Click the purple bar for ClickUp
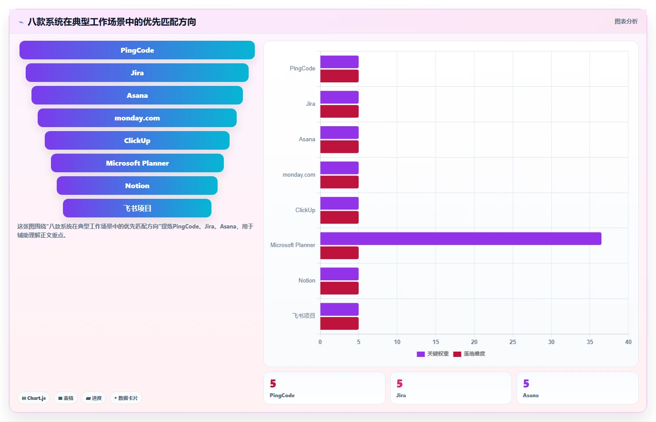This screenshot has height=422, width=656. click(x=339, y=203)
